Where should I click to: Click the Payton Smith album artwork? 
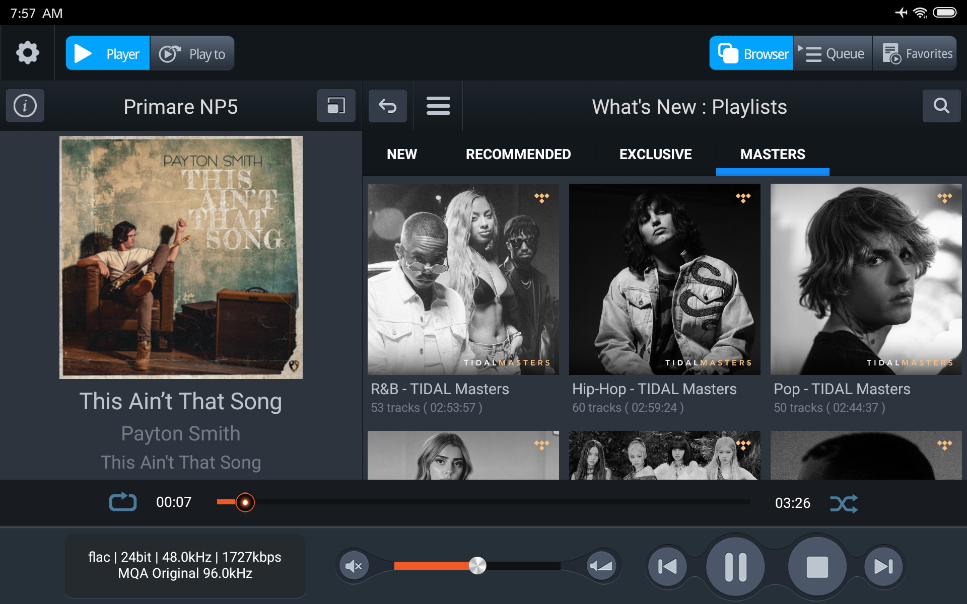point(181,257)
